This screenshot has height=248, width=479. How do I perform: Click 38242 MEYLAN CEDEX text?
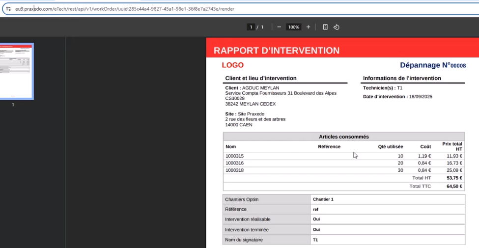click(251, 104)
